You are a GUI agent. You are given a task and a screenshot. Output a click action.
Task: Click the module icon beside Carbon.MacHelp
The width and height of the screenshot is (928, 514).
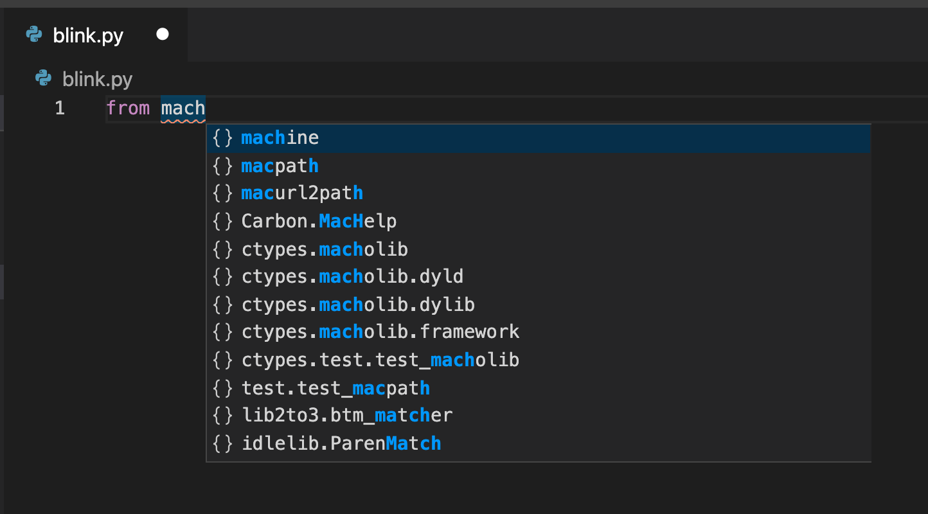pos(222,222)
